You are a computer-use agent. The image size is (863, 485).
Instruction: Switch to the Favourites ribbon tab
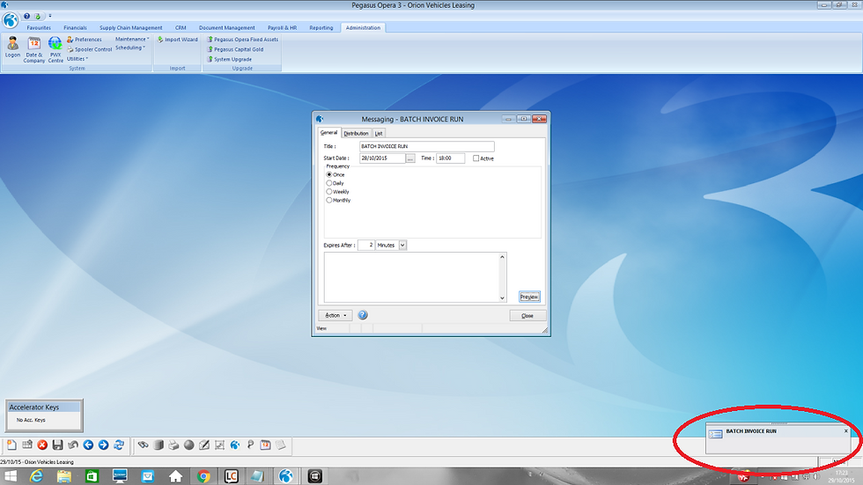click(39, 27)
